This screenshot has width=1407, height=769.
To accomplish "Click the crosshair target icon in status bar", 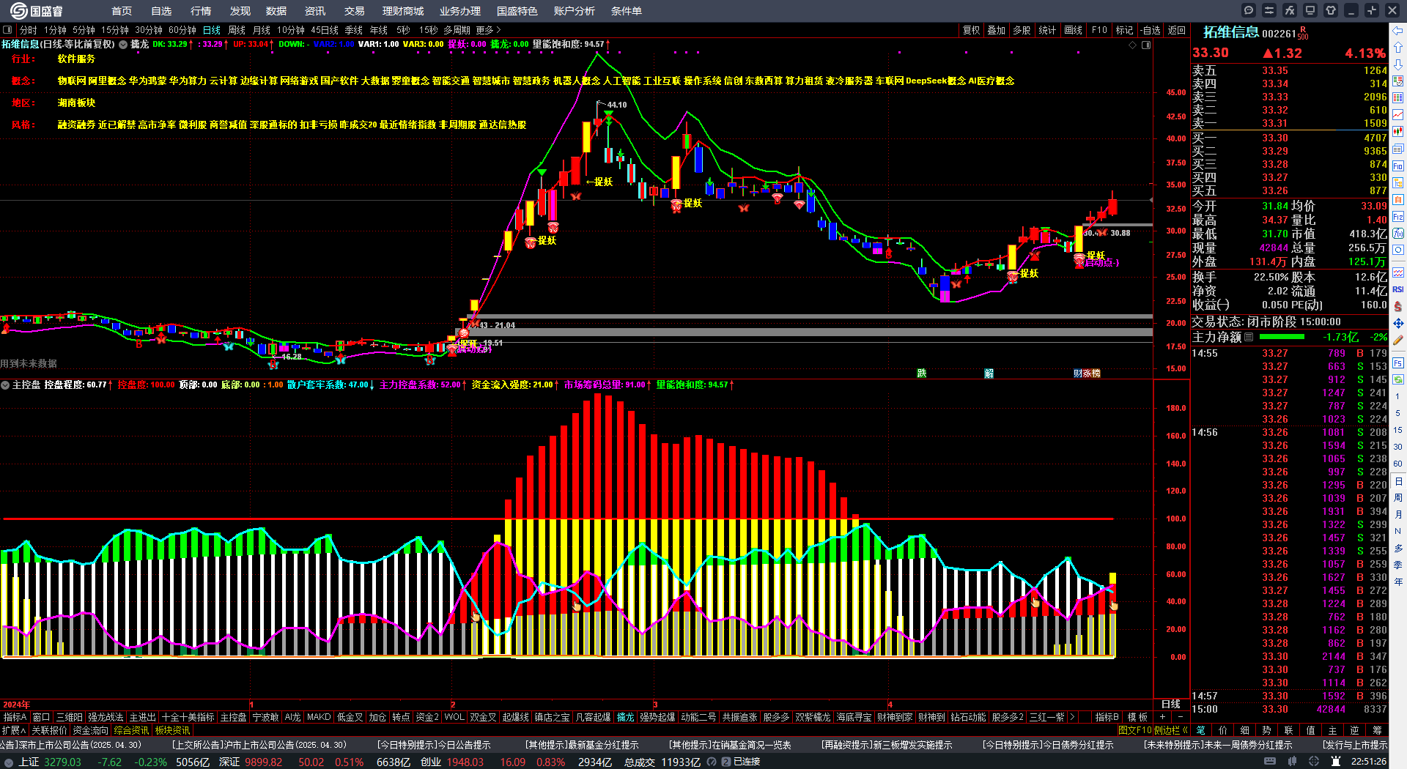I will click(1315, 762).
